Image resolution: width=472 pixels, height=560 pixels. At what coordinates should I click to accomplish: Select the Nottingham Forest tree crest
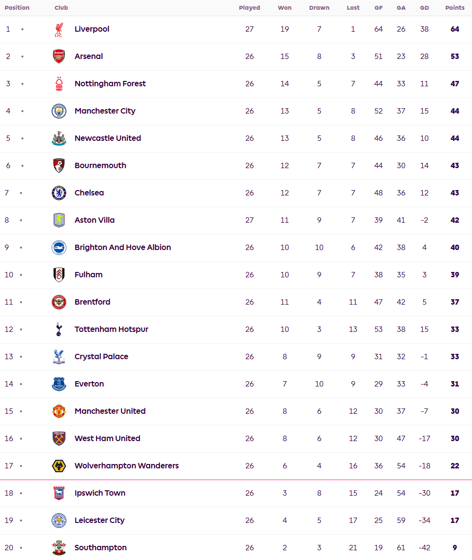tap(59, 84)
